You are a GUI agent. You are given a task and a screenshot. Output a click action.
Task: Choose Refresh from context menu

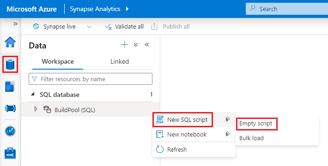(194, 149)
